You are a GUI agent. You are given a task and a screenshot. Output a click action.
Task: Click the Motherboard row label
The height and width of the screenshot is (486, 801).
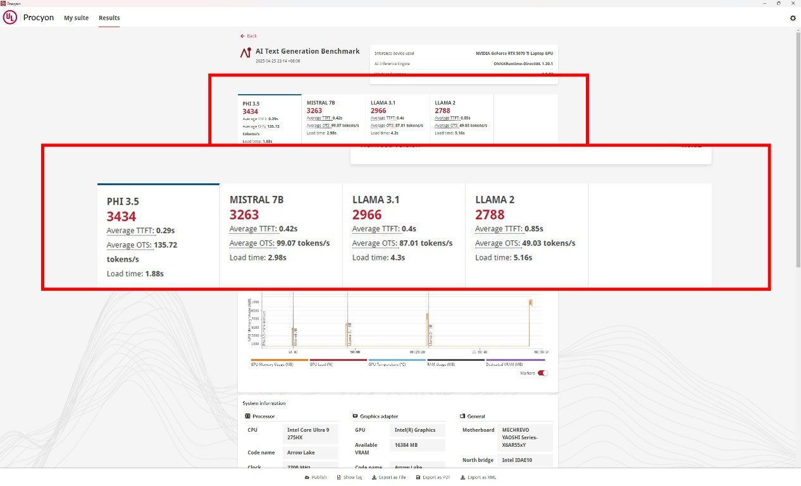point(478,430)
